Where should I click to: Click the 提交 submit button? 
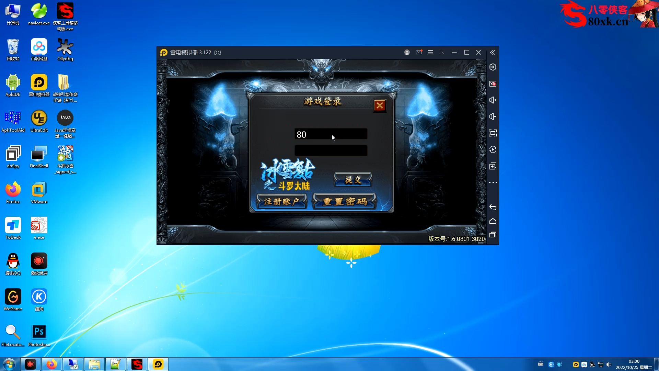pyautogui.click(x=353, y=180)
